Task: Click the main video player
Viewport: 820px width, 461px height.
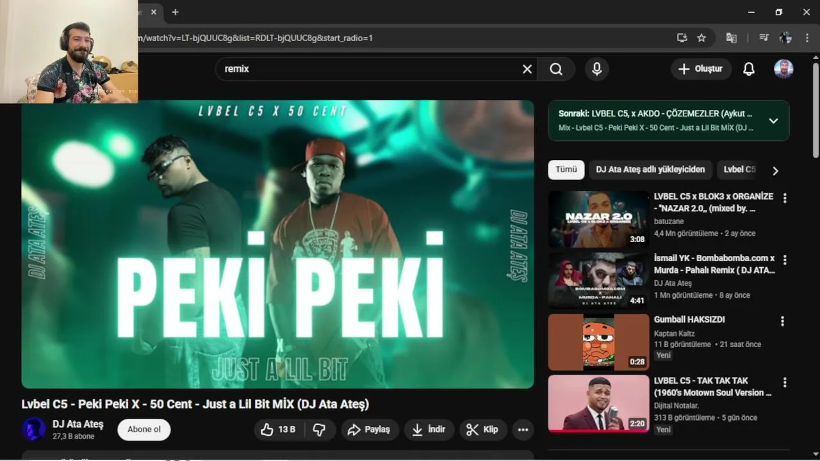Action: click(277, 244)
